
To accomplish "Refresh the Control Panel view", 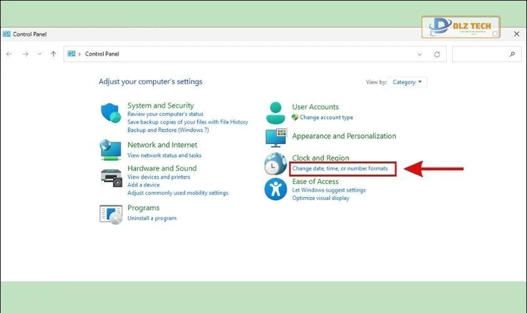I will [437, 54].
